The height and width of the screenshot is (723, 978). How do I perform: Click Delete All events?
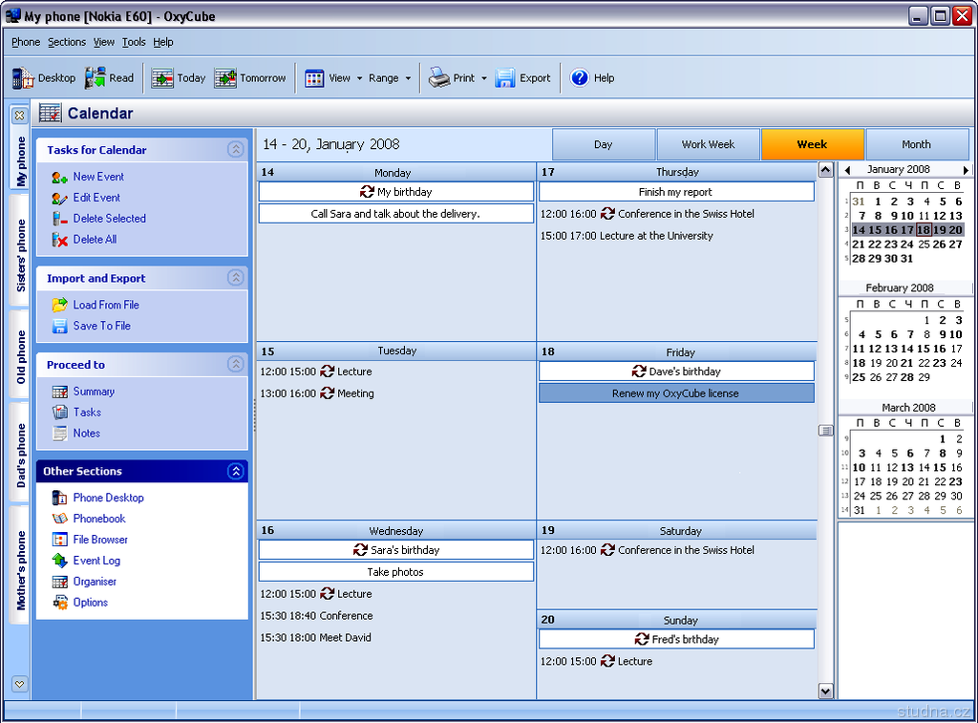[95, 240]
